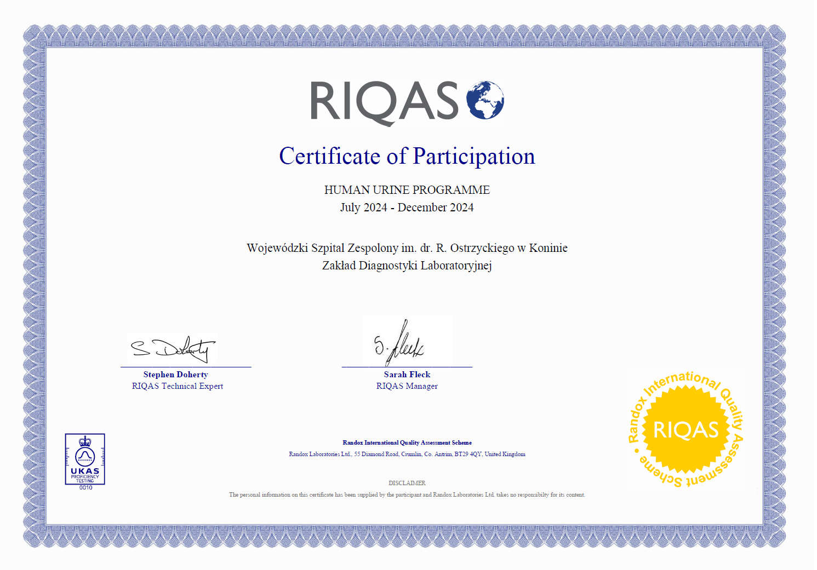This screenshot has height=570, width=817.
Task: Click the name 'Sarah Fleck'
Action: pos(407,375)
